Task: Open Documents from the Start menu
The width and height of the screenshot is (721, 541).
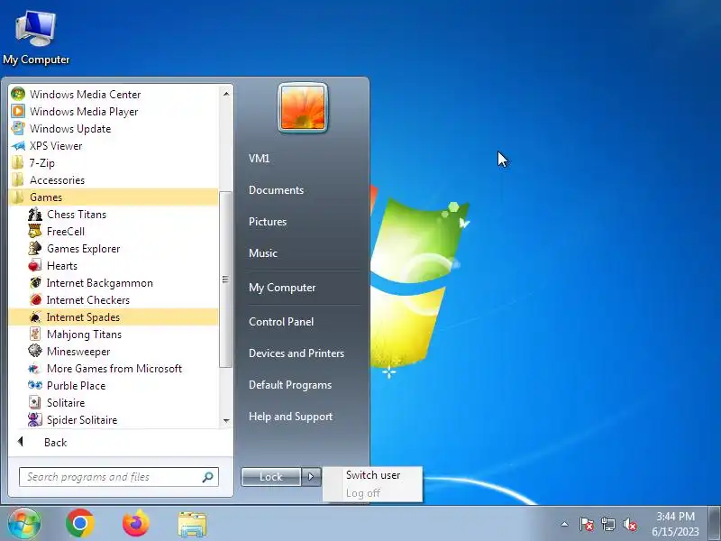Action: [276, 190]
